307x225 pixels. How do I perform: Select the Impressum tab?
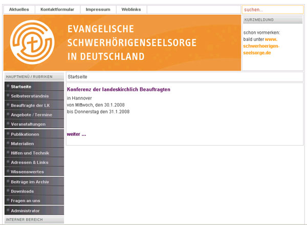(98, 9)
